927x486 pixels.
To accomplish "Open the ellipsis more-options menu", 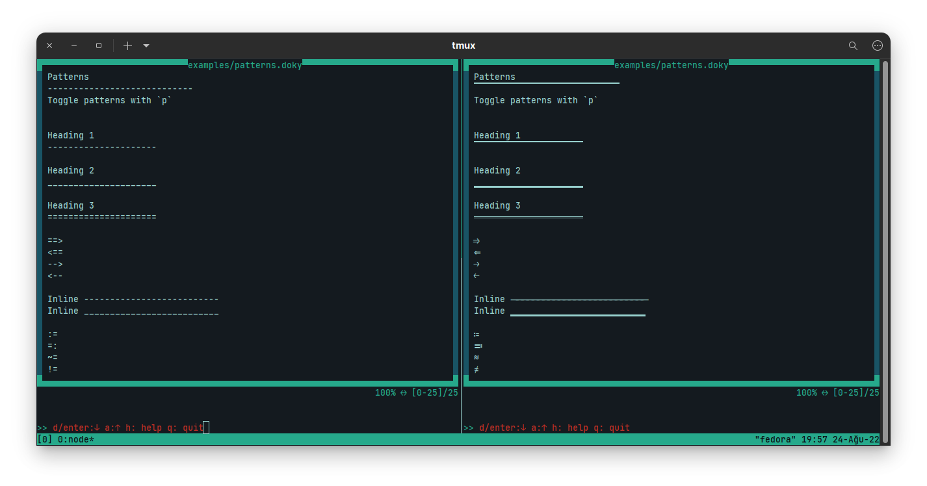I will (x=877, y=45).
